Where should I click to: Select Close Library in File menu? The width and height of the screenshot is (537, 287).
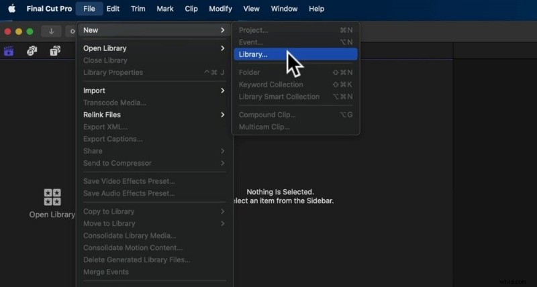tap(154, 60)
